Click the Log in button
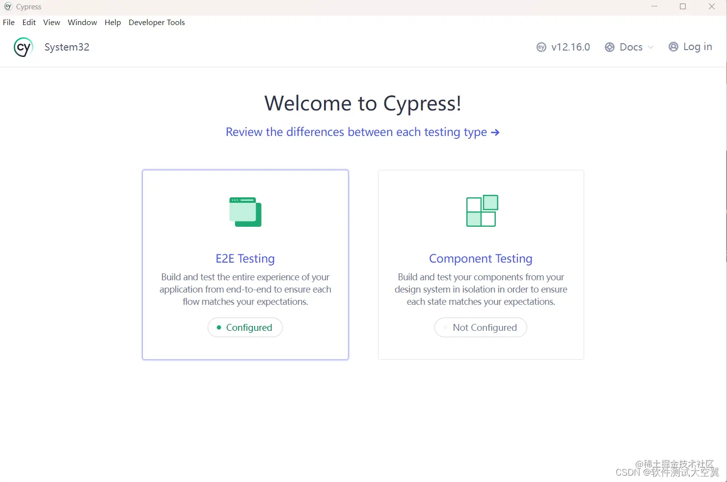The height and width of the screenshot is (482, 727). click(690, 47)
